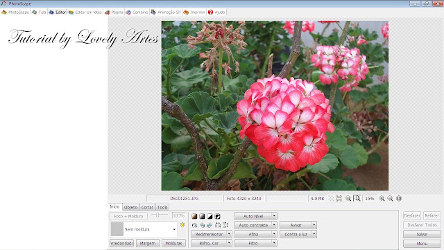The height and width of the screenshot is (250, 444).
Task: Click the Afina sharpen button
Action: [253, 234]
